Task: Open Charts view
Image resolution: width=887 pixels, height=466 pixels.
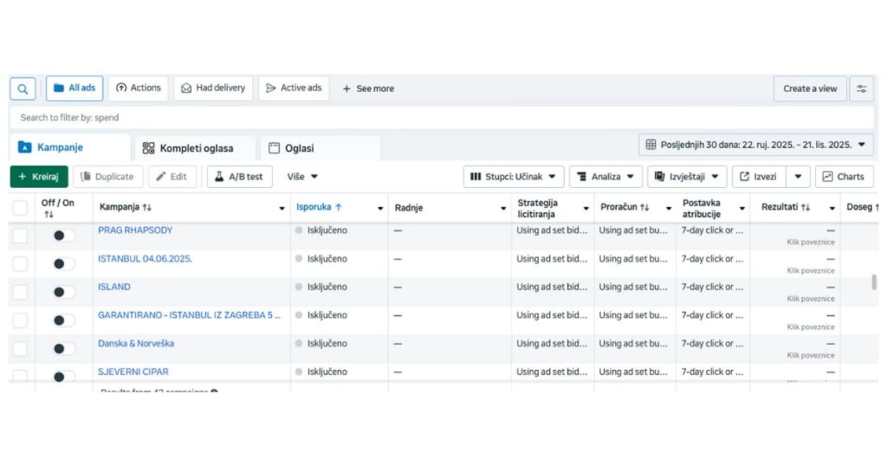Action: tap(843, 177)
